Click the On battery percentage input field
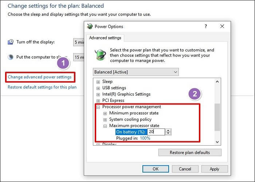This screenshot has height=182, width=255. pos(156,132)
